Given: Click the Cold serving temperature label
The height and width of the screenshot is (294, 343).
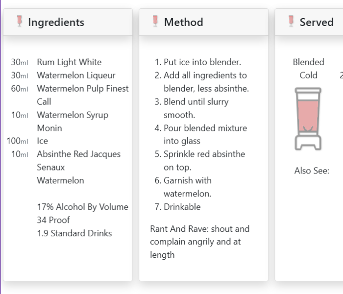Looking at the screenshot, I should (x=308, y=75).
